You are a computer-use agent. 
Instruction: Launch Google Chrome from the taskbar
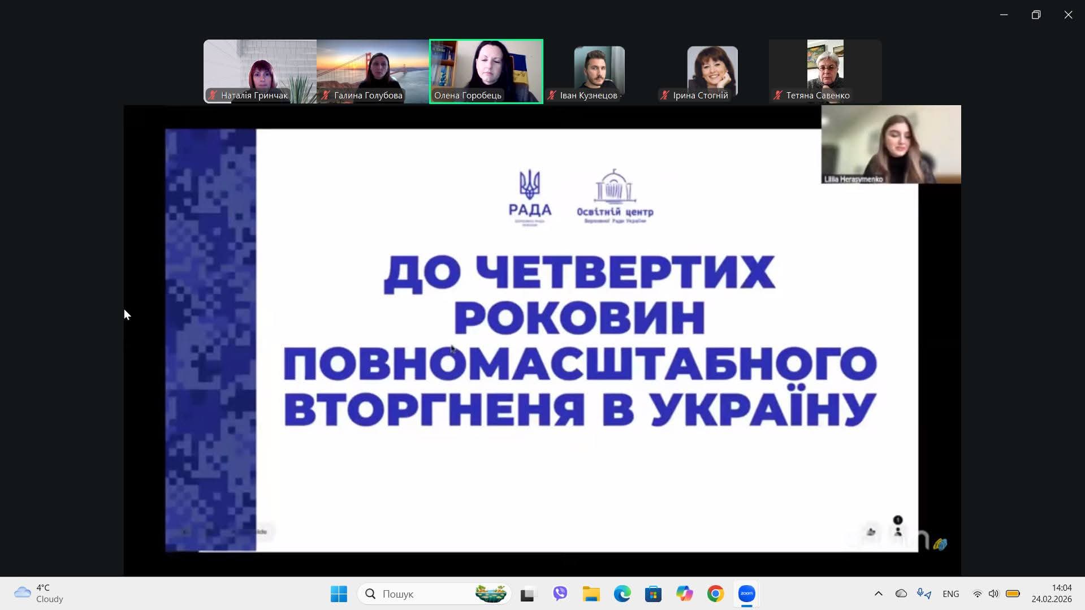point(715,594)
